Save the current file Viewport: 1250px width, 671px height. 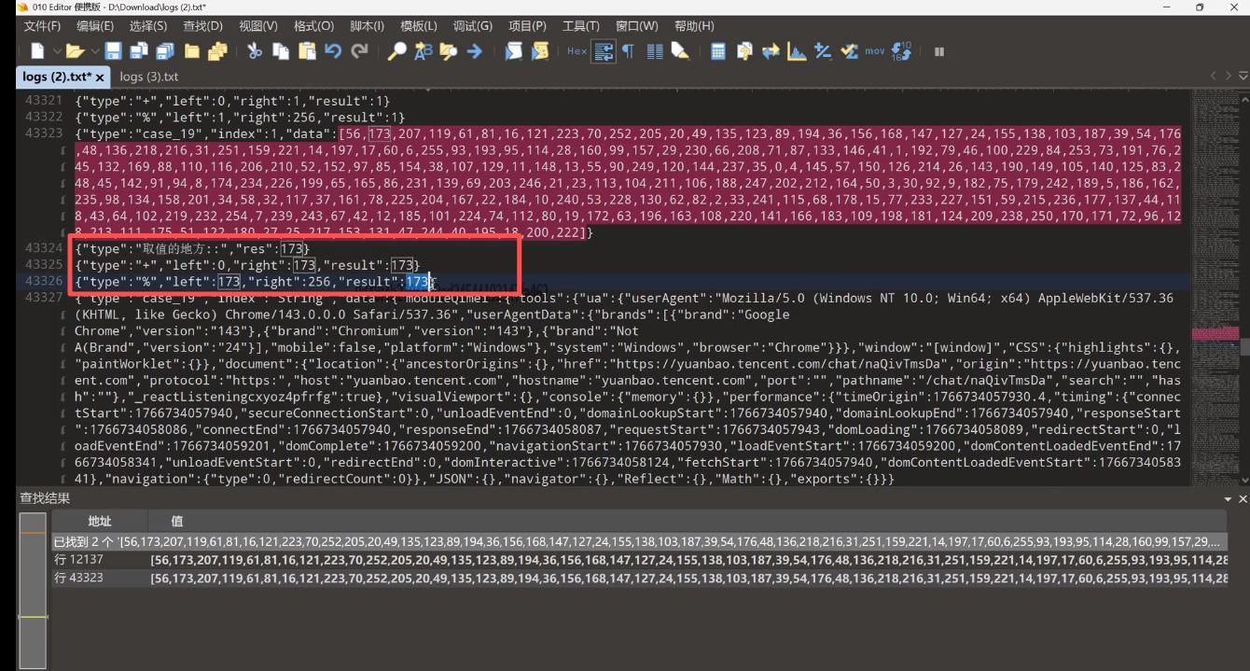tap(113, 51)
